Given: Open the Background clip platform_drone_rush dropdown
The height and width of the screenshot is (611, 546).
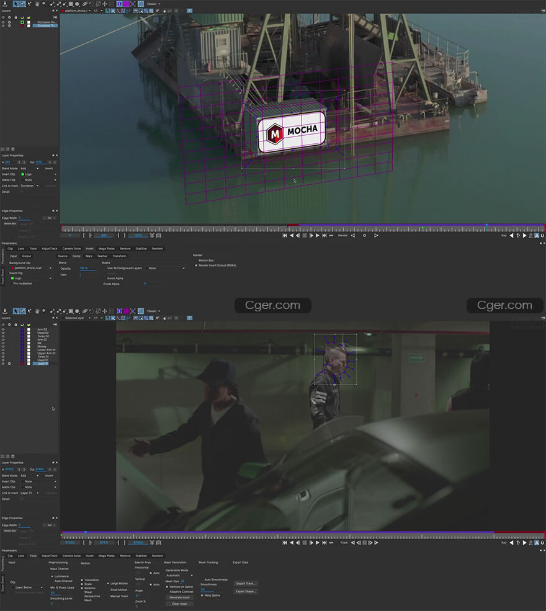Looking at the screenshot, I should [31, 268].
